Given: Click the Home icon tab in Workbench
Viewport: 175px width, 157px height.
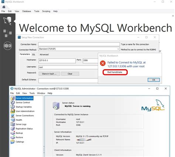Looking at the screenshot, I should coord(4,7).
